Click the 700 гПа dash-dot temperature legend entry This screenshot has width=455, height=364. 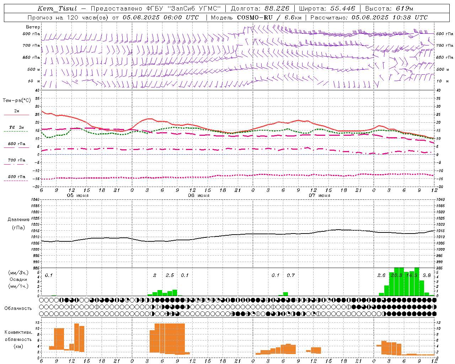(x=16, y=162)
